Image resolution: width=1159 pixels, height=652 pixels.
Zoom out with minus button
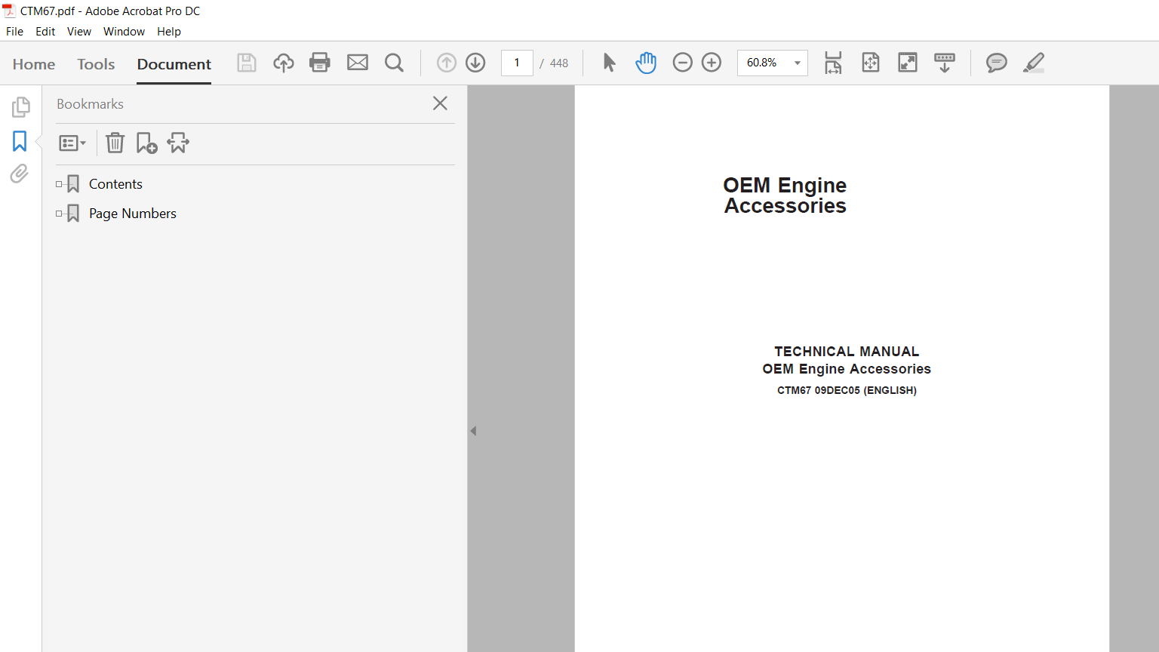(x=682, y=63)
